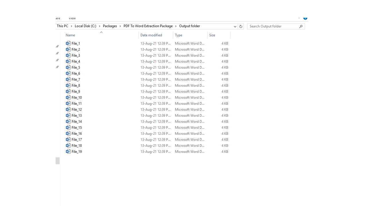Click the Word icon of File_9

point(68,91)
